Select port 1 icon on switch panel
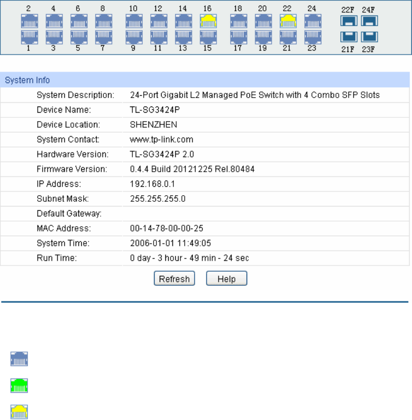 (x=30, y=37)
